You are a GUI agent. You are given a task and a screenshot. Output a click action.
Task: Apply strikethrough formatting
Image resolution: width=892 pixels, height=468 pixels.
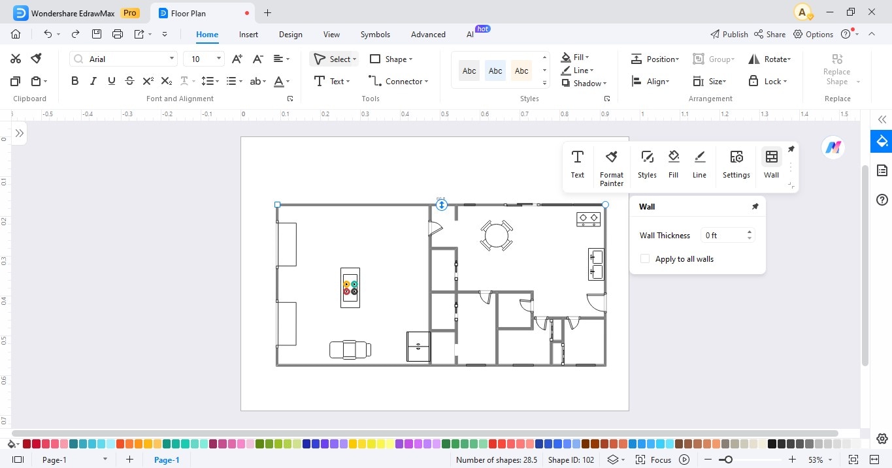tap(129, 82)
